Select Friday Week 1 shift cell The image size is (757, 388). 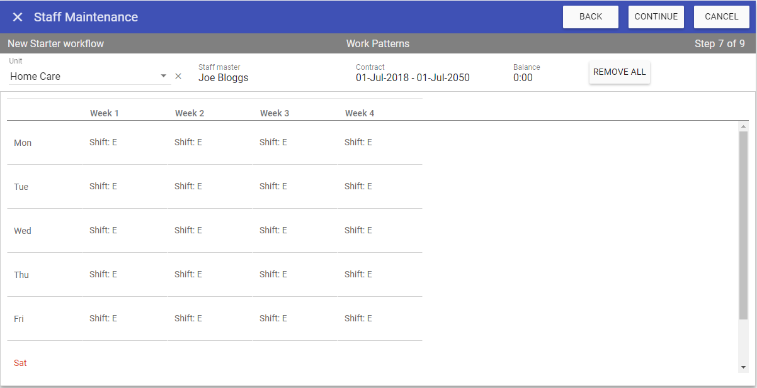pos(103,319)
